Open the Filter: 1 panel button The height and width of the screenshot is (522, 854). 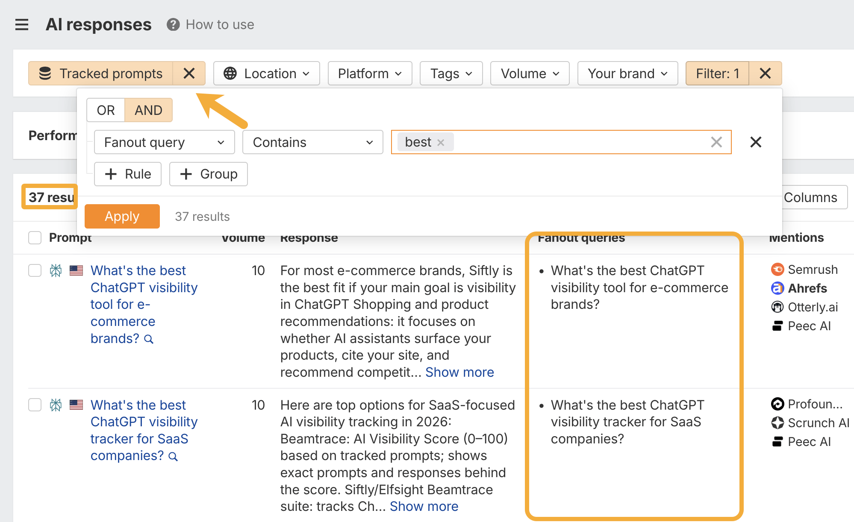[x=717, y=73]
